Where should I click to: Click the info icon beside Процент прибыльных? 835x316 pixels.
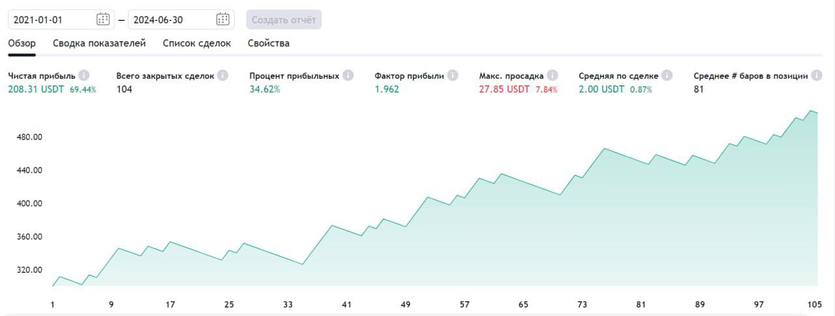(348, 76)
